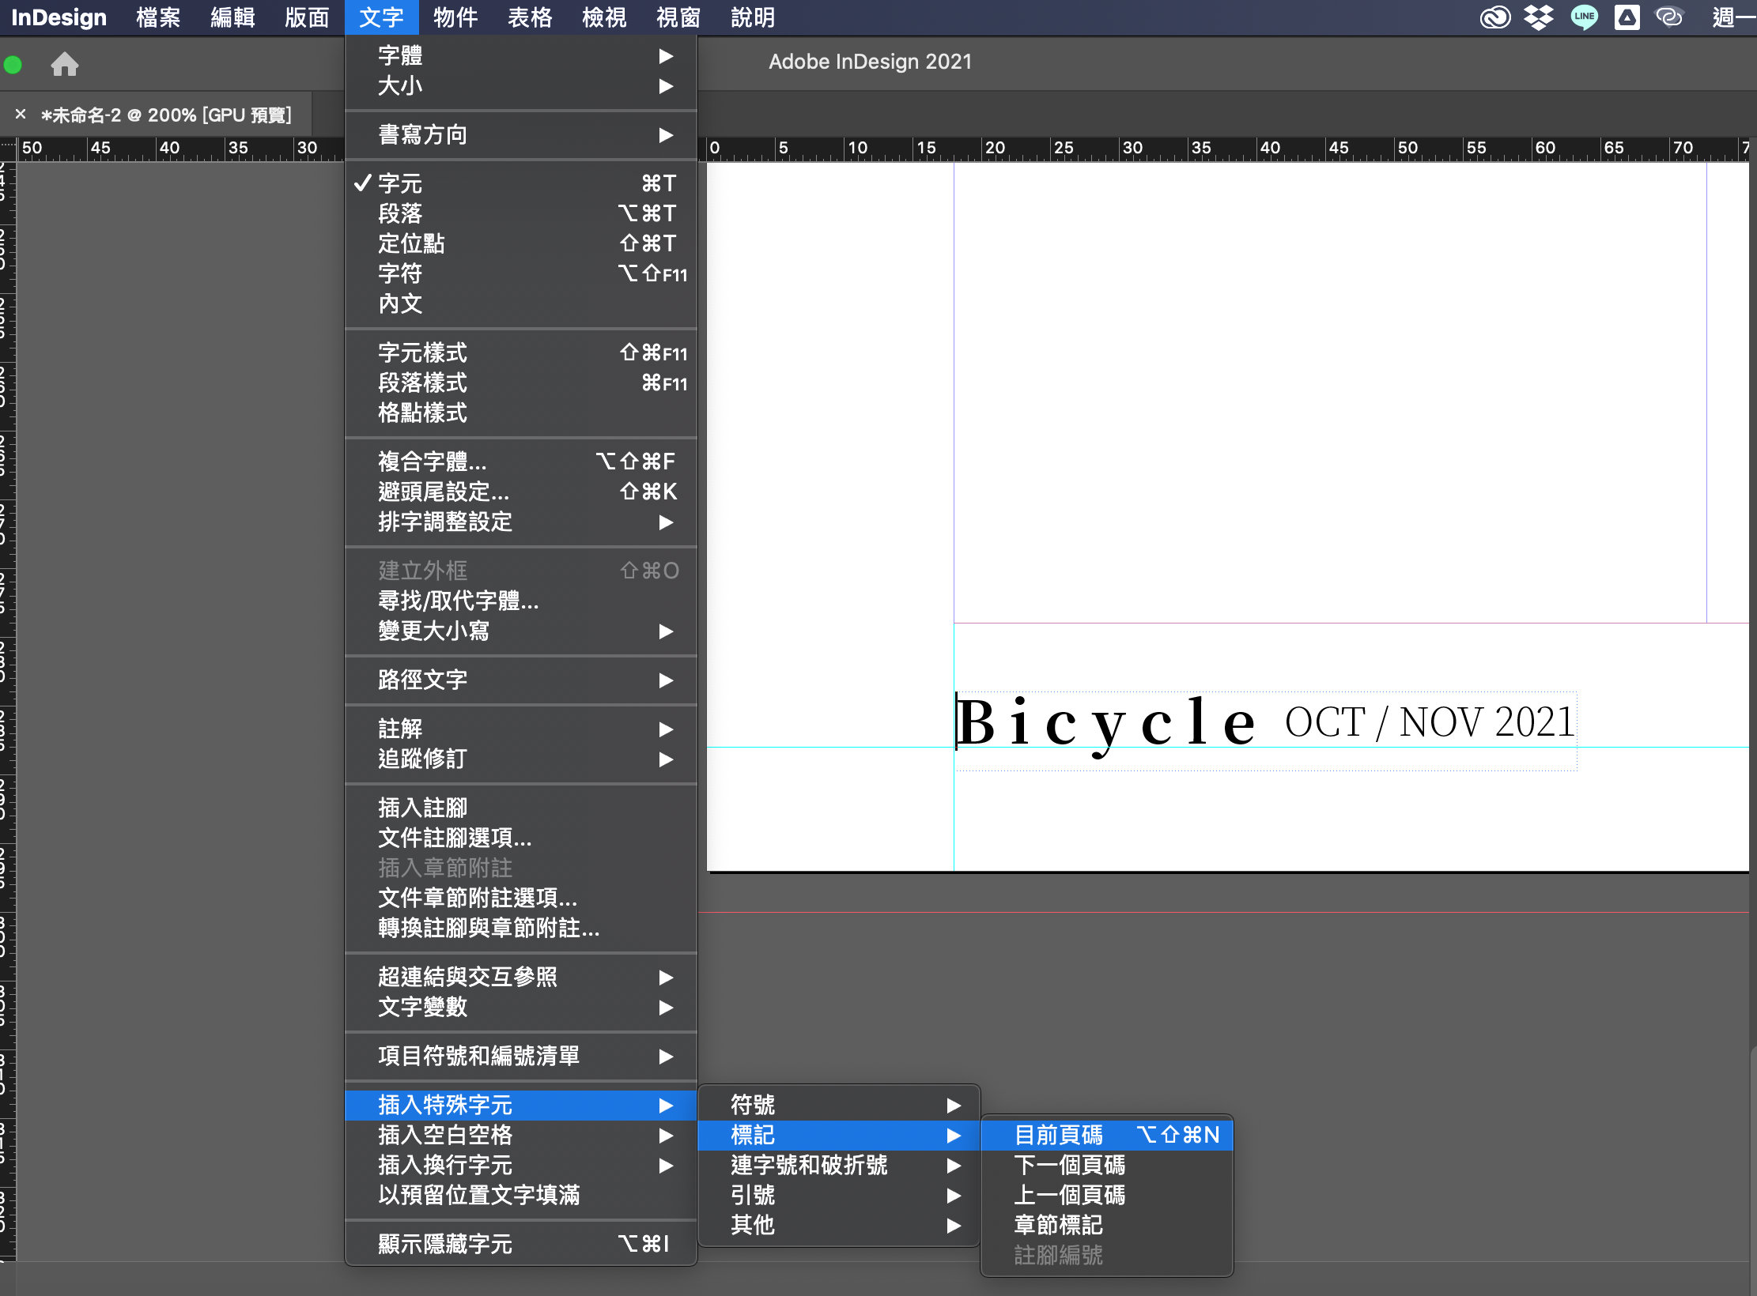Click the green window button
Screen dimensions: 1757x1296
click(x=13, y=65)
